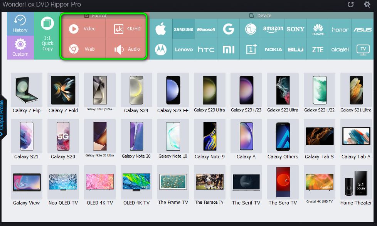Select the Apple device brand
Image resolution: width=377 pixels, height=226 pixels.
[161, 29]
